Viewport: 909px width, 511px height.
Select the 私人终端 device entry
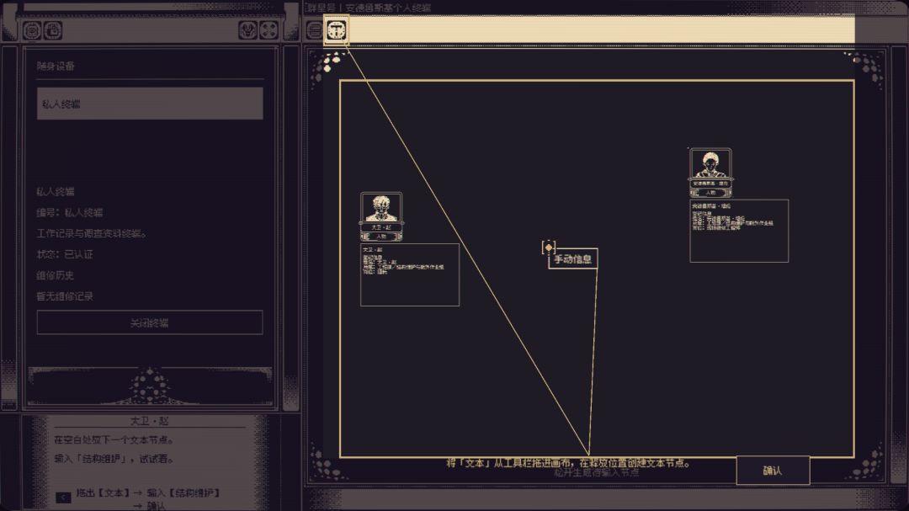tap(150, 104)
